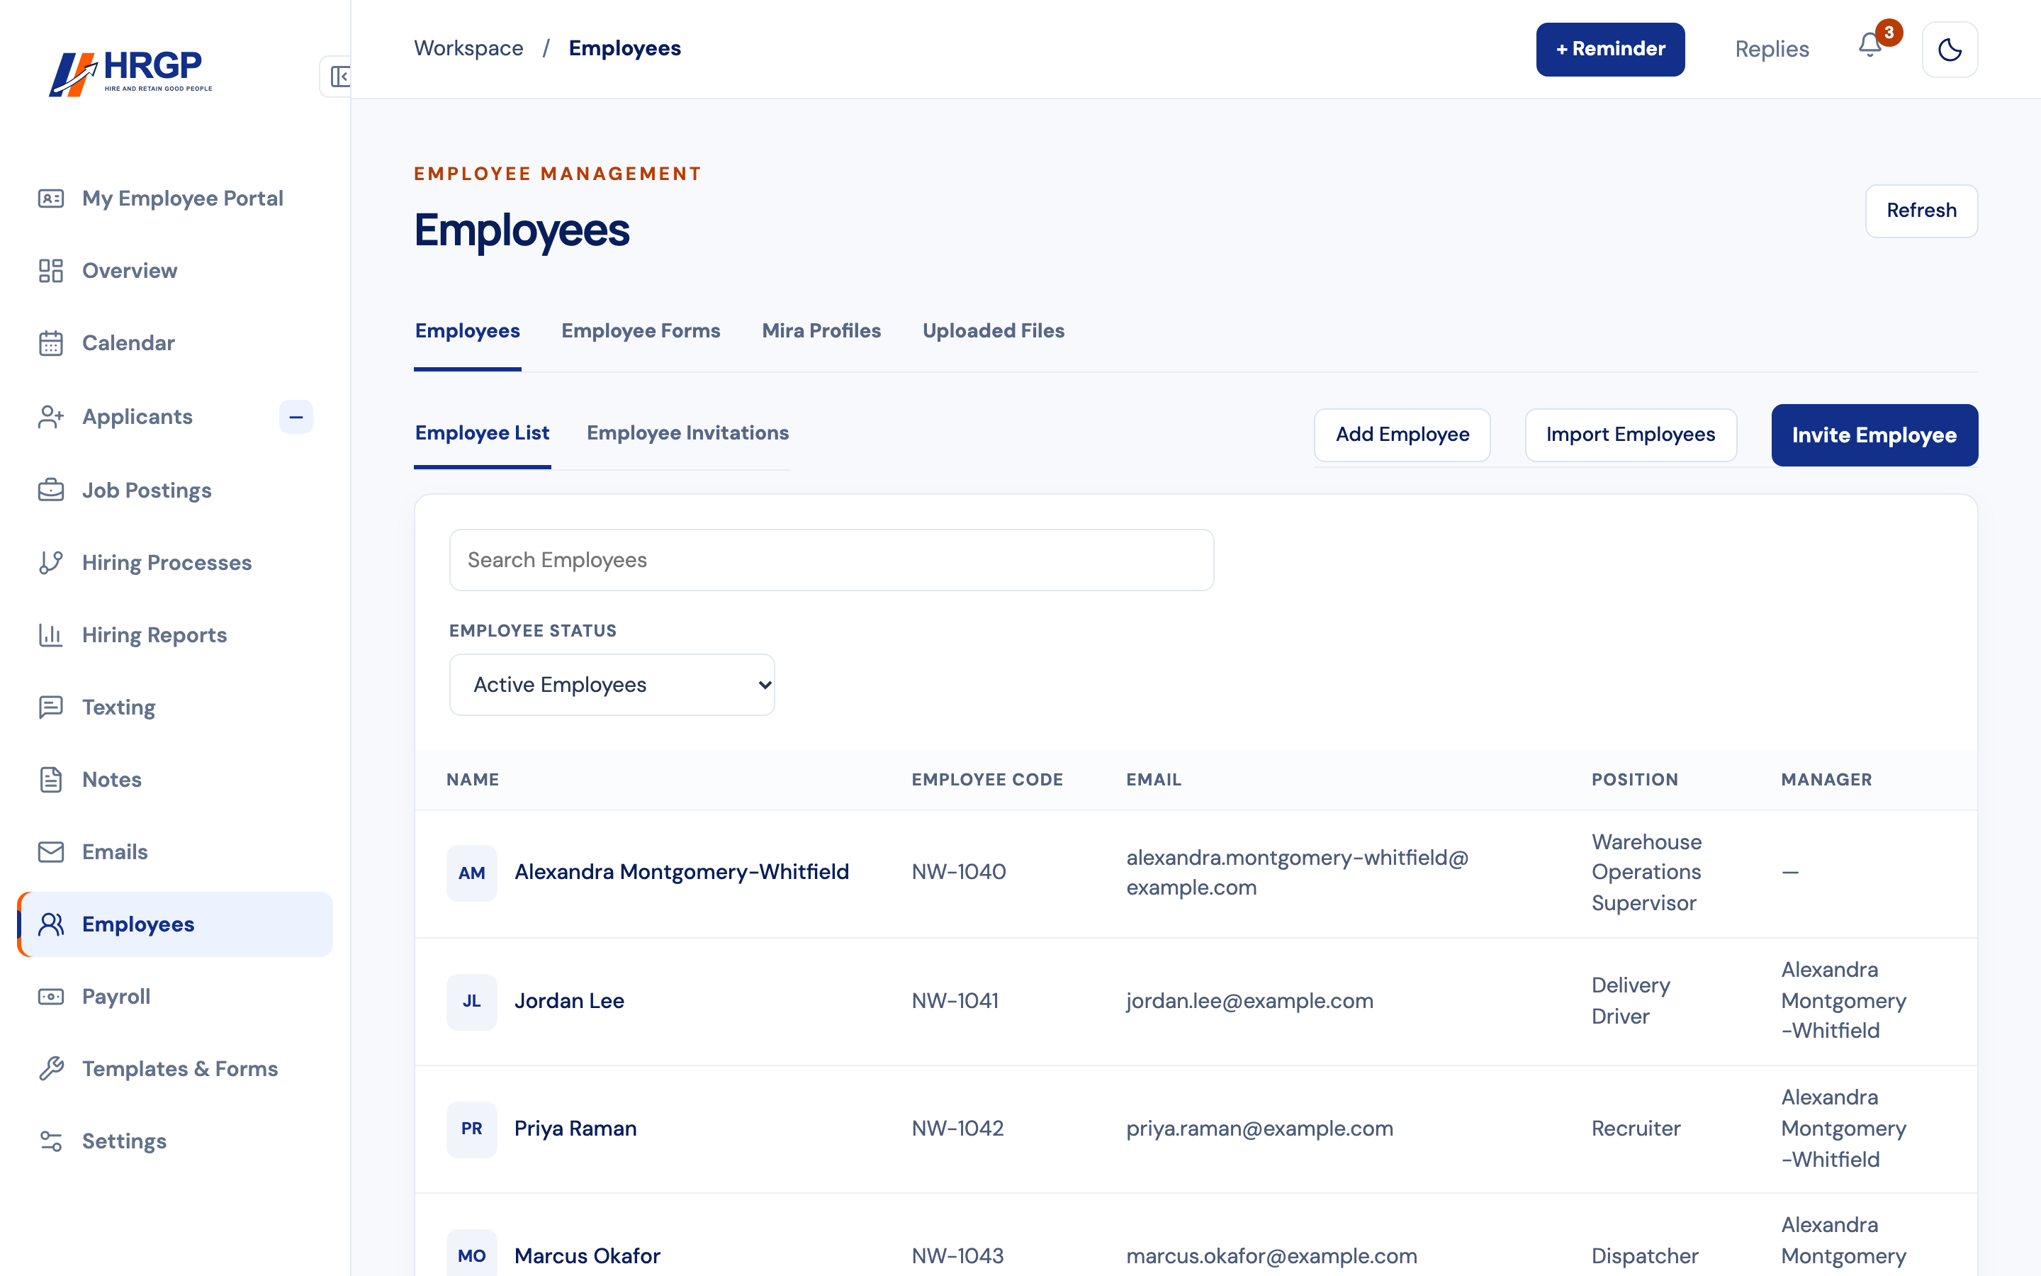Switch to the Uploaded Files tab

[993, 331]
